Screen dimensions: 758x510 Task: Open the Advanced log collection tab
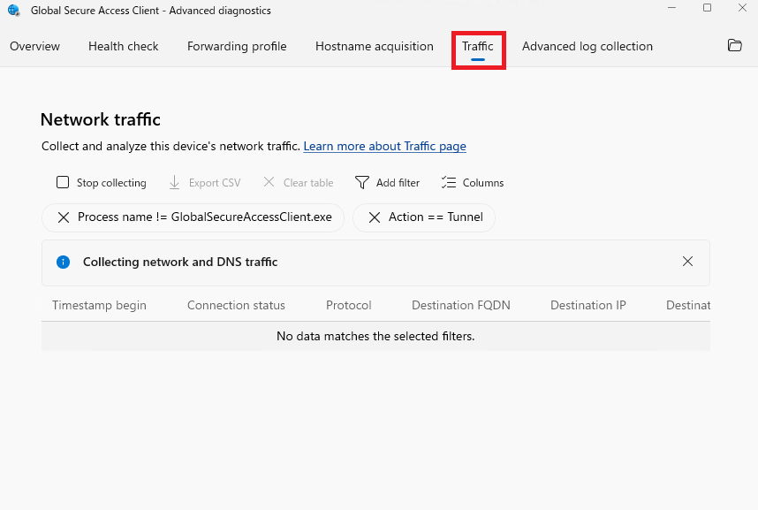tap(587, 47)
